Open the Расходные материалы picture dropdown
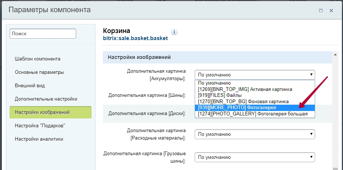 (x=255, y=134)
